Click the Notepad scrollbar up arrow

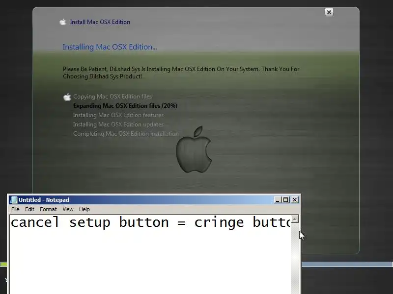[x=295, y=219]
